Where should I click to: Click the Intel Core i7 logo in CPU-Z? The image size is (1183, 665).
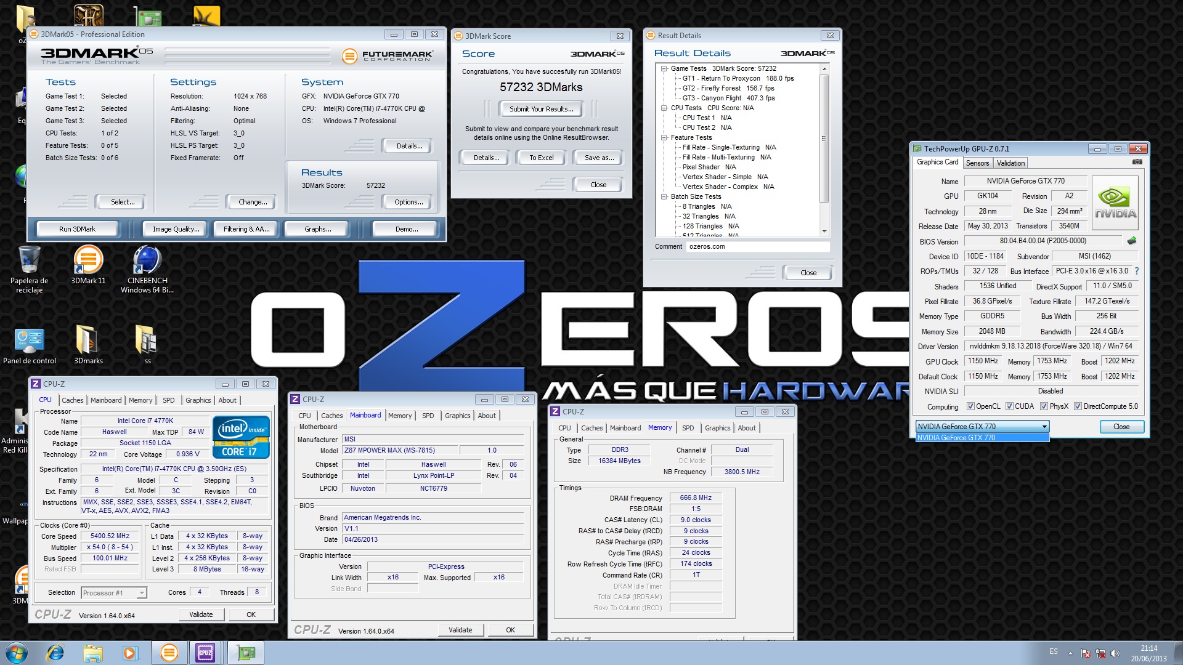[x=241, y=437]
